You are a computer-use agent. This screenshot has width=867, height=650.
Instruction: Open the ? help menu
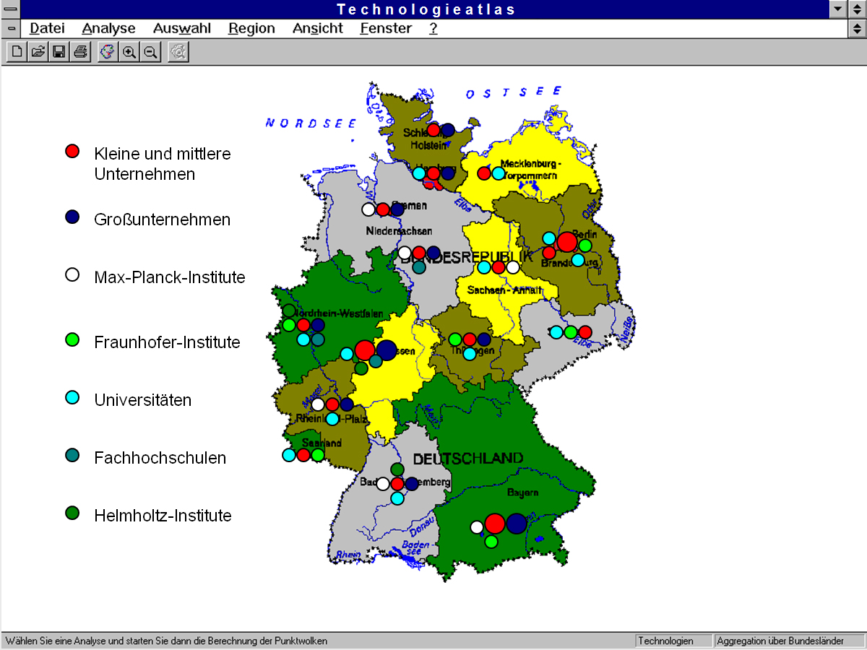click(433, 29)
